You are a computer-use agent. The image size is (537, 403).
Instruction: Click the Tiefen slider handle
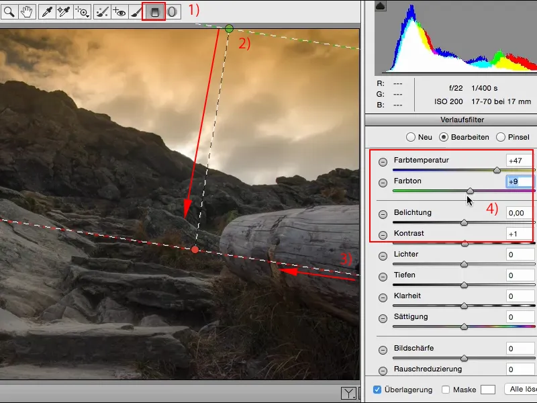464,285
